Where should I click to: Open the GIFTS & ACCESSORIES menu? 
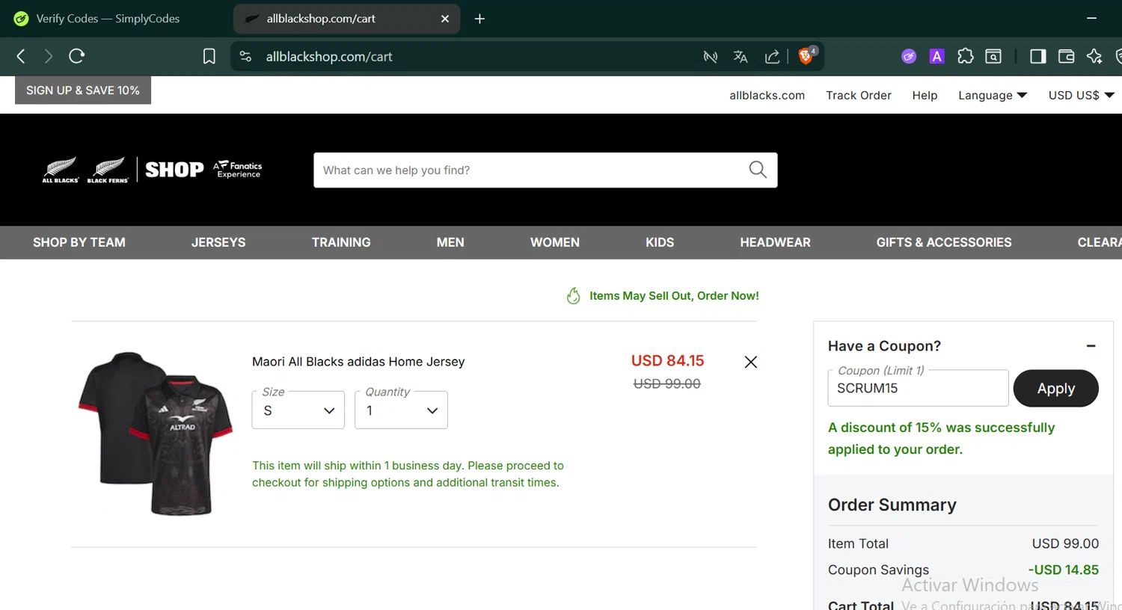pos(944,242)
